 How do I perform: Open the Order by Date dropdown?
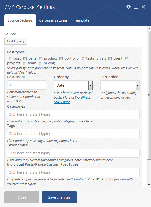73,85
